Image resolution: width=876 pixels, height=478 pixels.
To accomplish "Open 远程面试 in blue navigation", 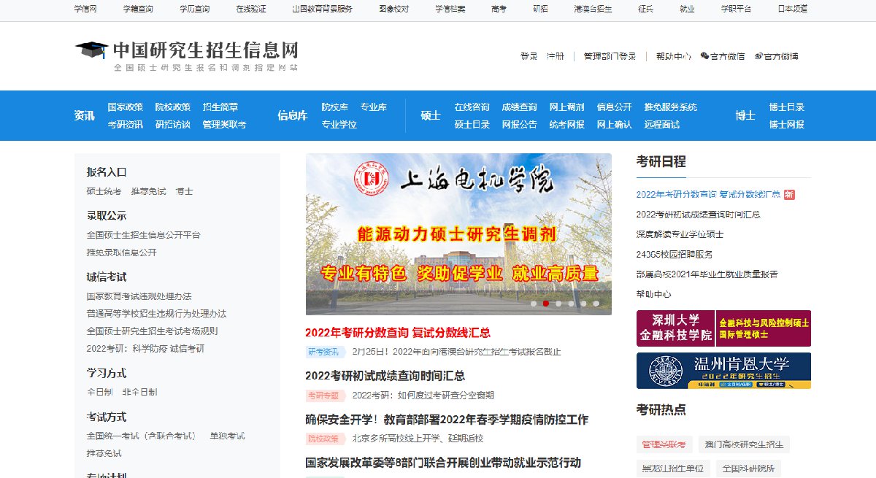I will point(662,125).
